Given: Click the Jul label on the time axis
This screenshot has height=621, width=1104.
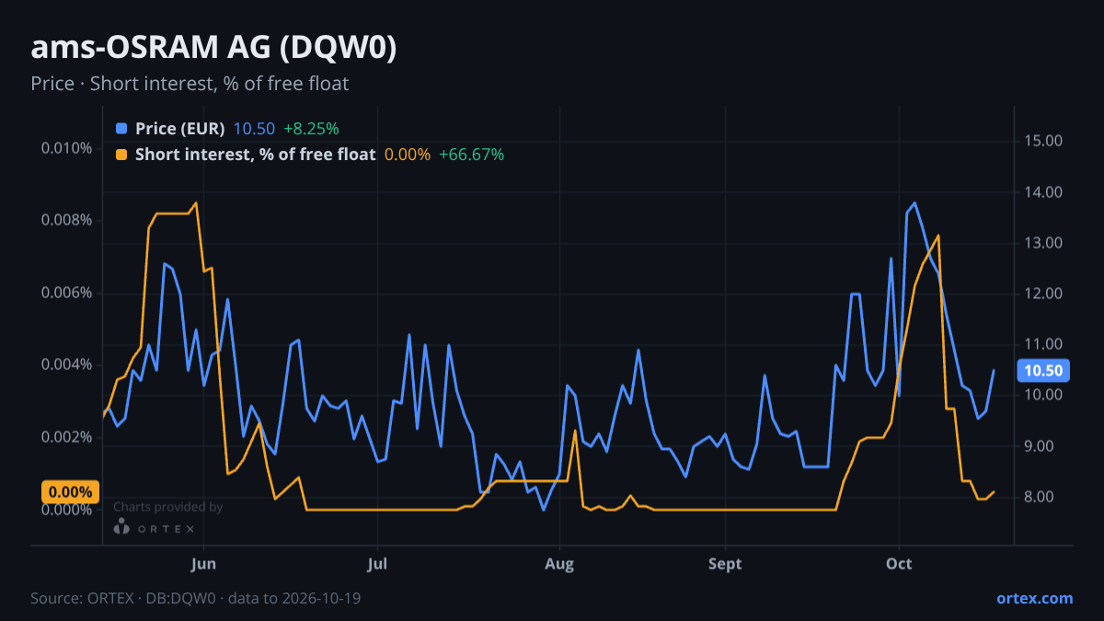Looking at the screenshot, I should coord(376,563).
